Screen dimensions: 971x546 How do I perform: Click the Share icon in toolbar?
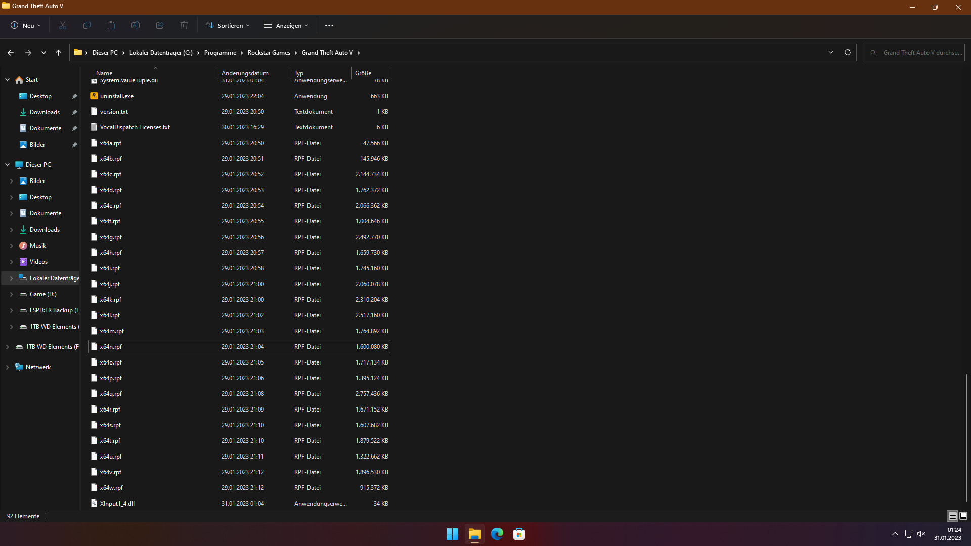tap(160, 25)
